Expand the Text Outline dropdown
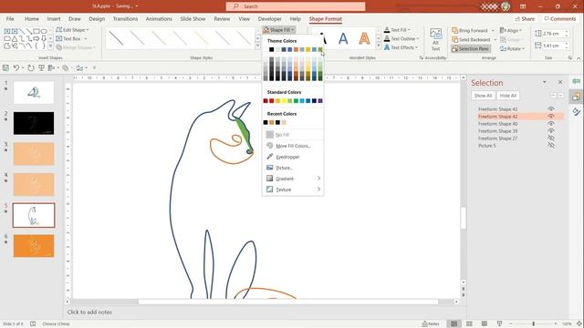This screenshot has width=584, height=328. (x=401, y=38)
